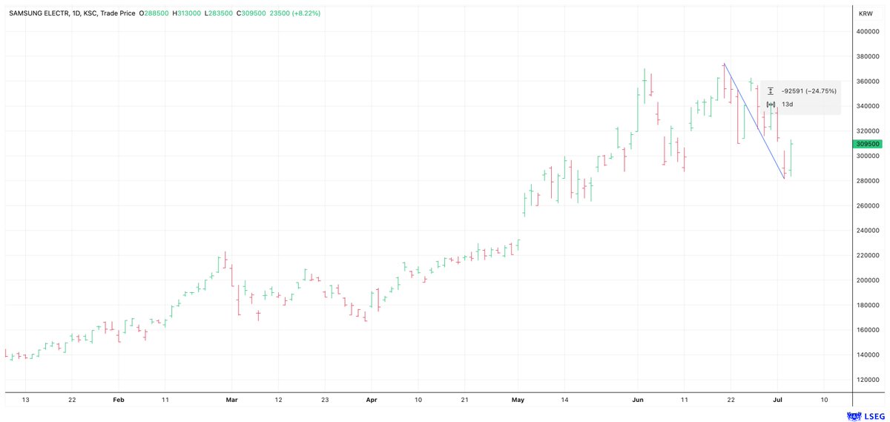Click the 21 date label before May
The image size is (890, 422).
[x=465, y=399]
